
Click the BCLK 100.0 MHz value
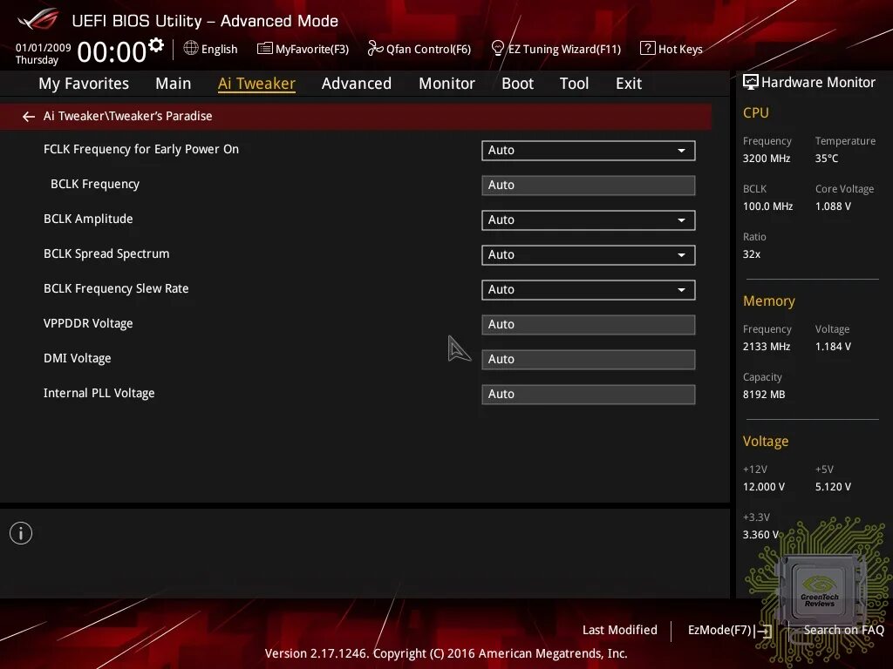pos(767,206)
